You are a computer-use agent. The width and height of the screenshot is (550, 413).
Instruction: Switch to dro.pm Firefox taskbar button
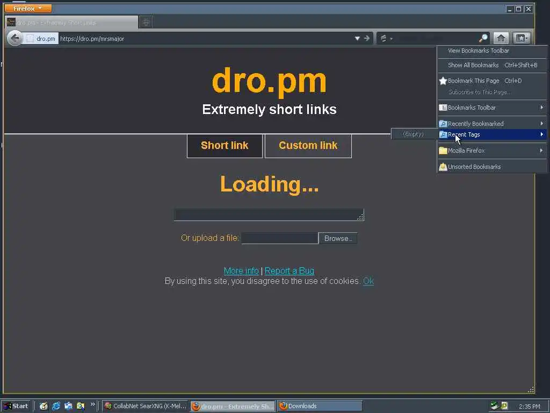233,406
